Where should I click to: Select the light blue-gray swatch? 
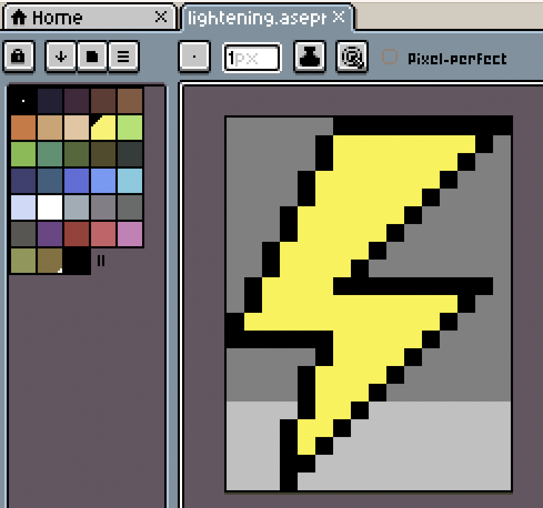pyautogui.click(x=77, y=207)
